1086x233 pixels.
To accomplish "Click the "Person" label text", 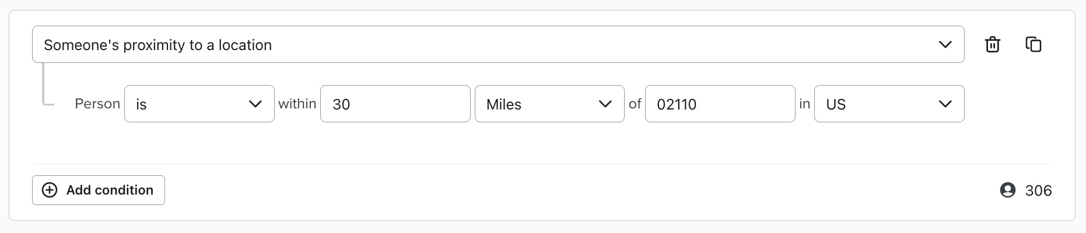I will click(x=97, y=104).
